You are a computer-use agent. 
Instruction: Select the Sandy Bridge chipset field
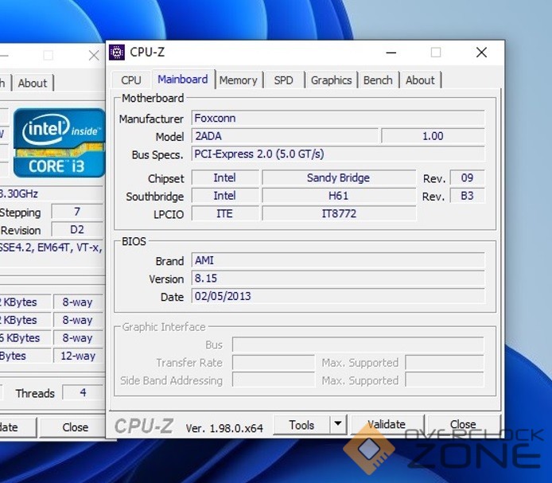pos(338,178)
